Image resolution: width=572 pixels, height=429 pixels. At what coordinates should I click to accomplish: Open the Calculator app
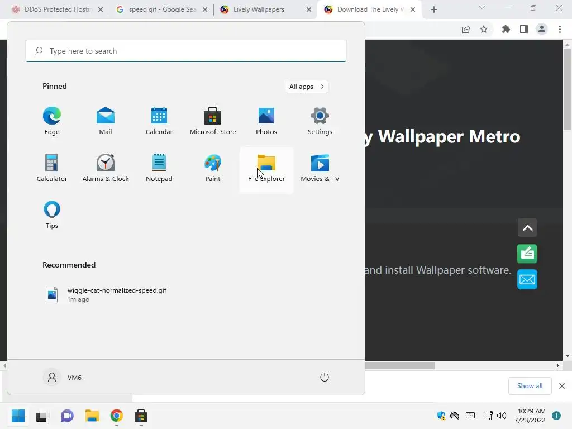pyautogui.click(x=52, y=168)
